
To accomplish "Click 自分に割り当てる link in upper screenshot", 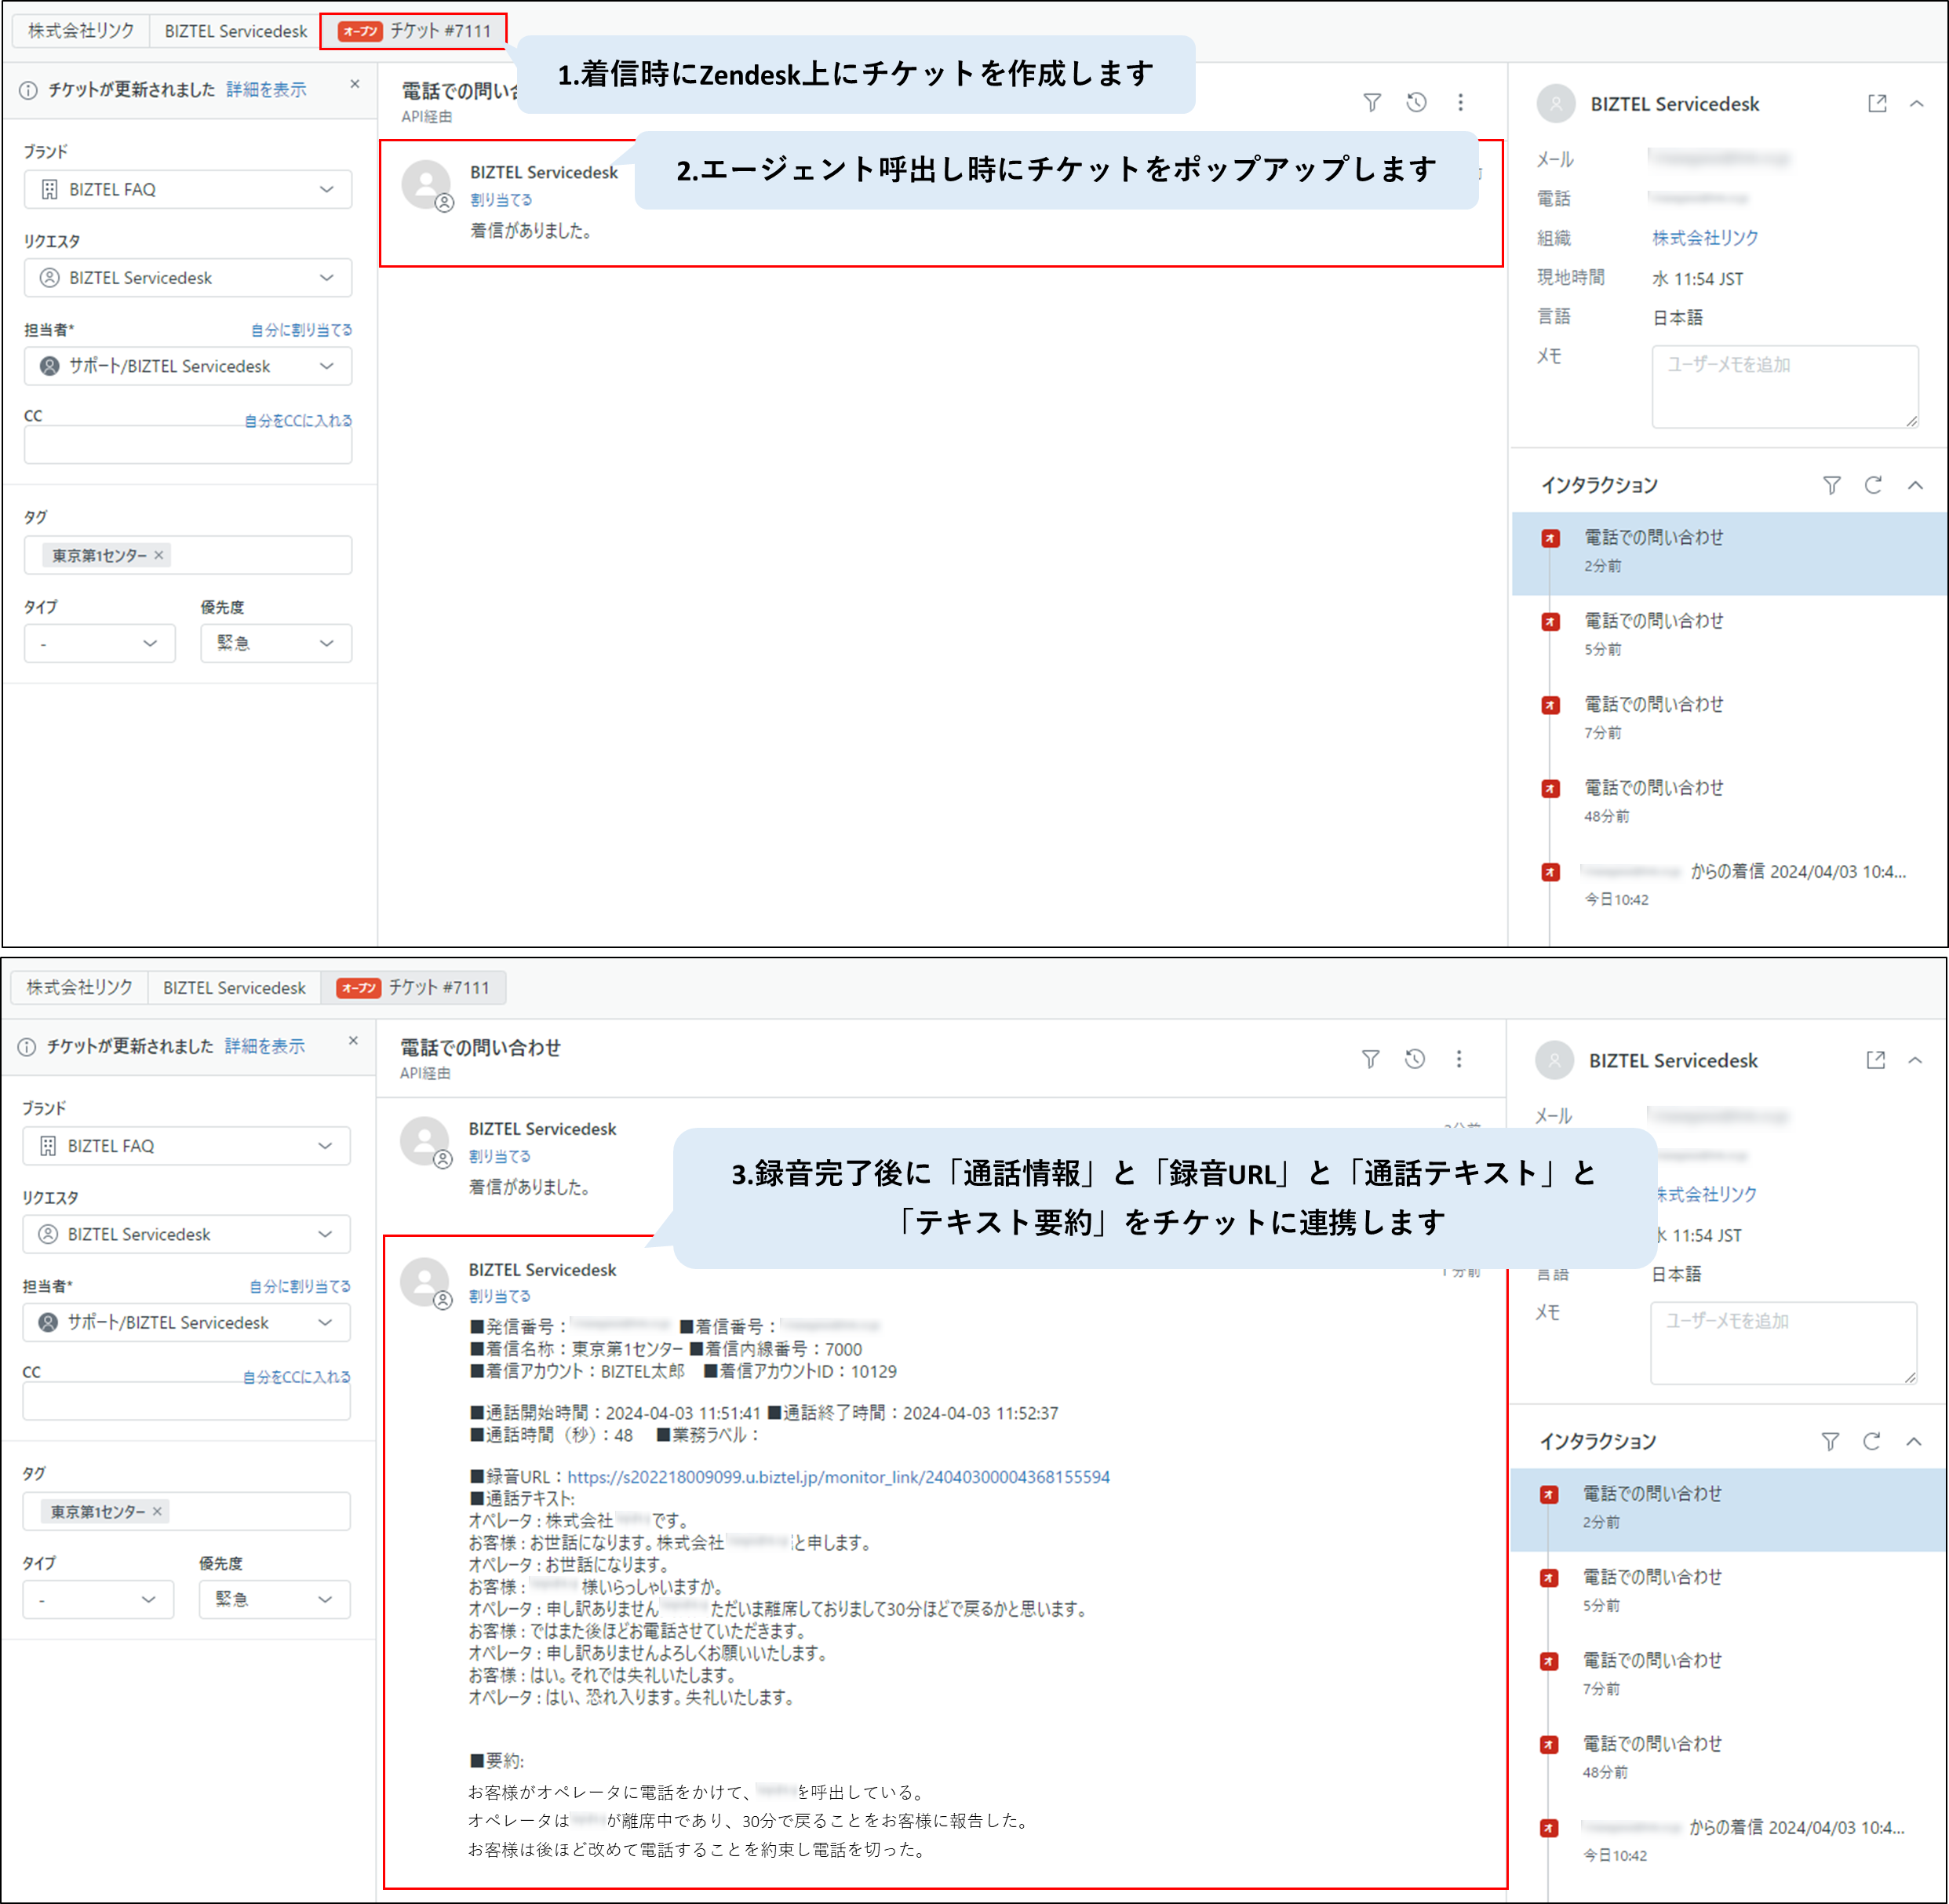I will tap(301, 330).
